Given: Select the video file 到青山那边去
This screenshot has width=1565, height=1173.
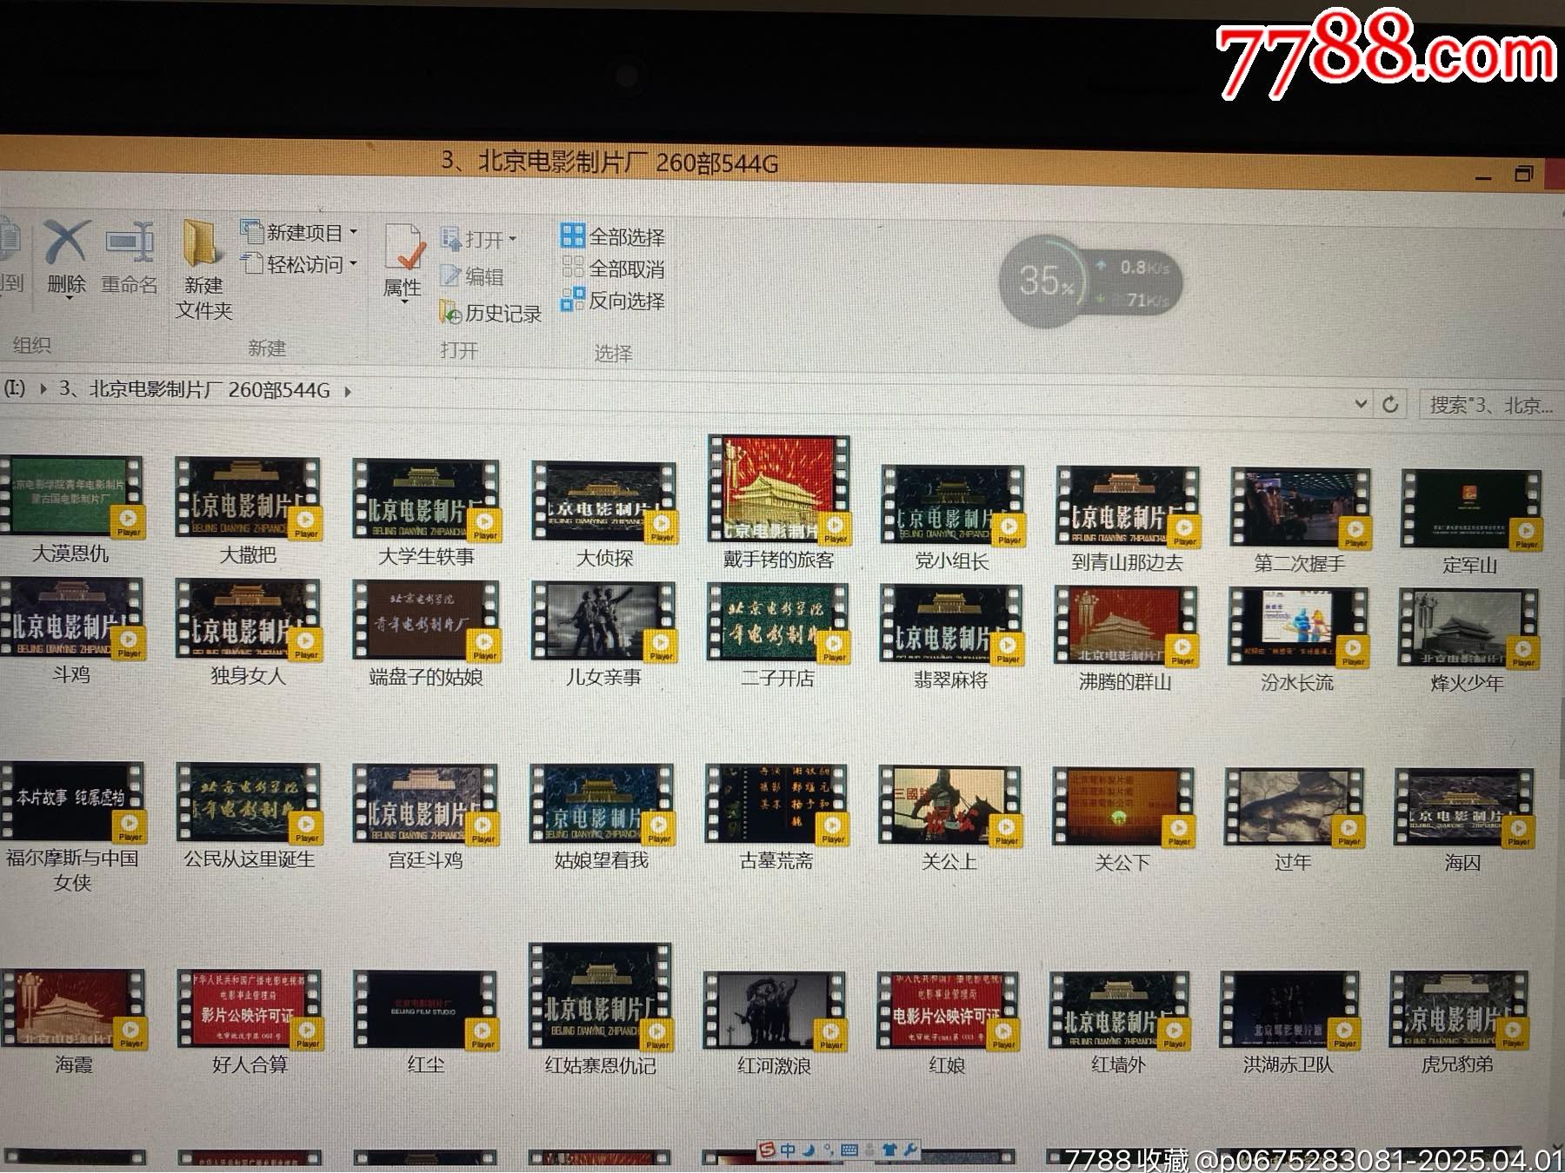Looking at the screenshot, I should 1128,520.
